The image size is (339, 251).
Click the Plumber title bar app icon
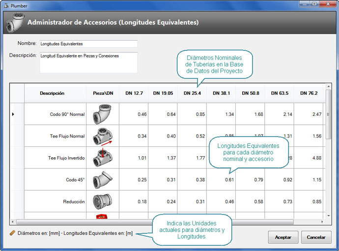tap(6, 5)
